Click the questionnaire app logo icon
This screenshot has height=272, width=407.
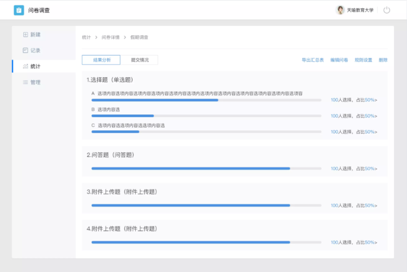point(19,10)
